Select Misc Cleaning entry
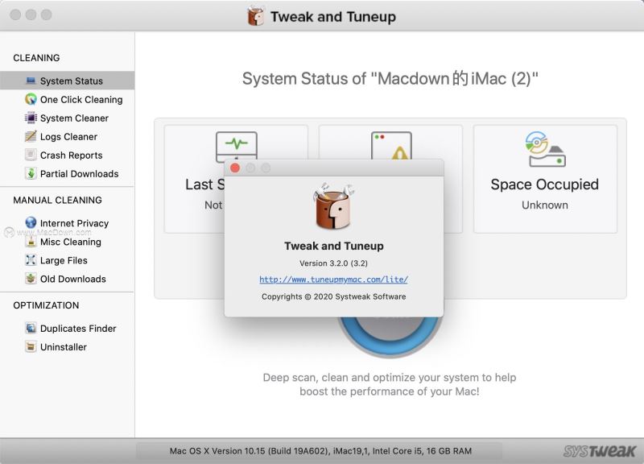This screenshot has height=464, width=644. pos(67,242)
